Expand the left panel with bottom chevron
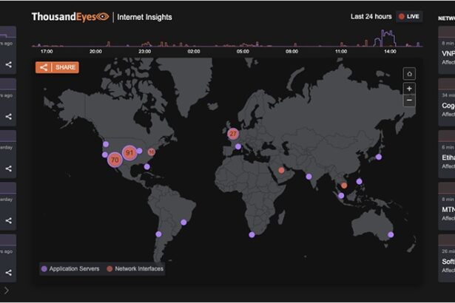The height and width of the screenshot is (303, 455). [7, 290]
